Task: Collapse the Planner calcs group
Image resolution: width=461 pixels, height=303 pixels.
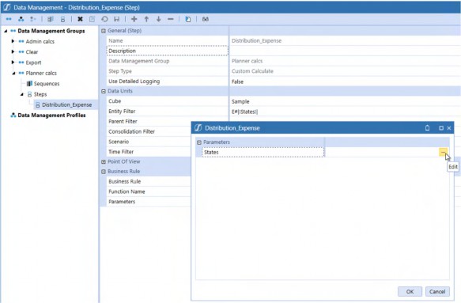Action: tap(13, 74)
